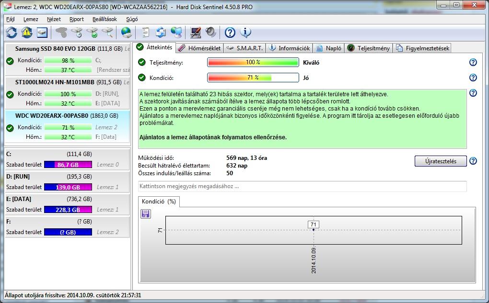Select the D: [RUN] partition entry
The width and height of the screenshot is (489, 303).
click(x=68, y=181)
